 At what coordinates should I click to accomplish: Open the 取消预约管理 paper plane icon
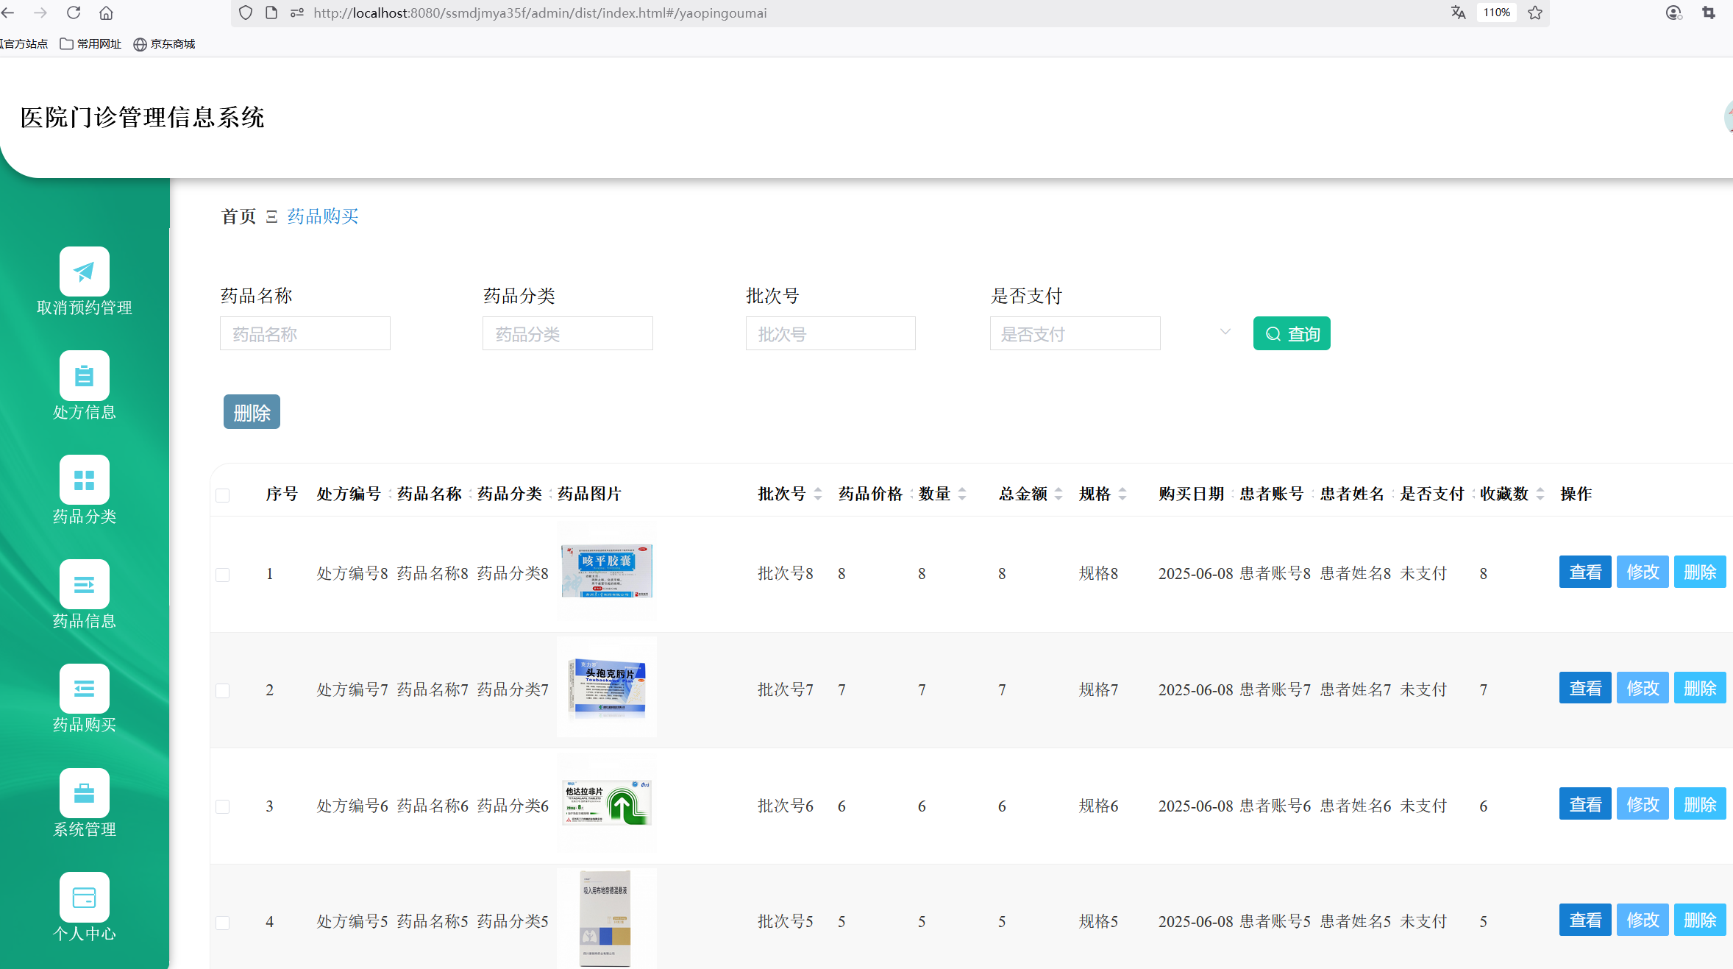[x=85, y=271]
